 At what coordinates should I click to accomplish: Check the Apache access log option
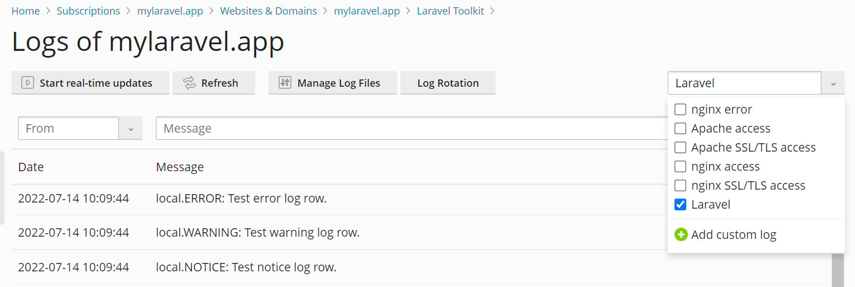(x=680, y=129)
